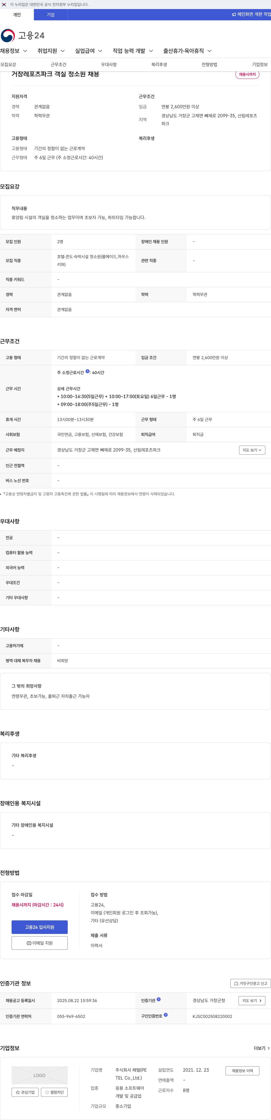Click certification number KJSC002508220002
The image size is (271, 1120).
(x=212, y=1017)
